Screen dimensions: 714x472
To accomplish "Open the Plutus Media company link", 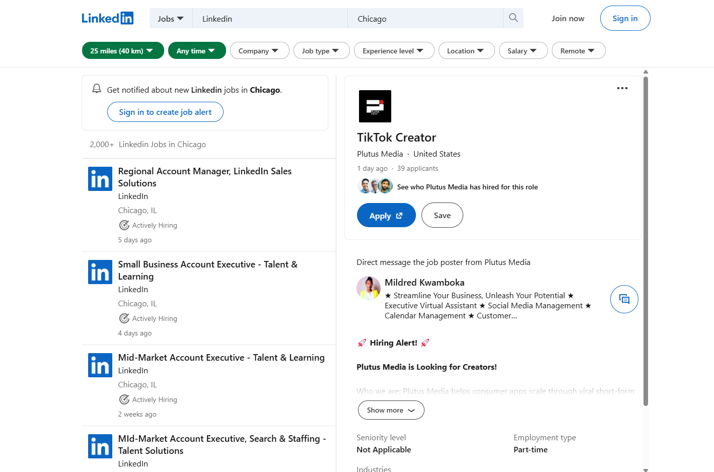I will pyautogui.click(x=380, y=154).
